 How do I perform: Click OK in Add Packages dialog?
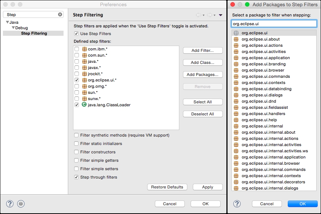(302, 204)
